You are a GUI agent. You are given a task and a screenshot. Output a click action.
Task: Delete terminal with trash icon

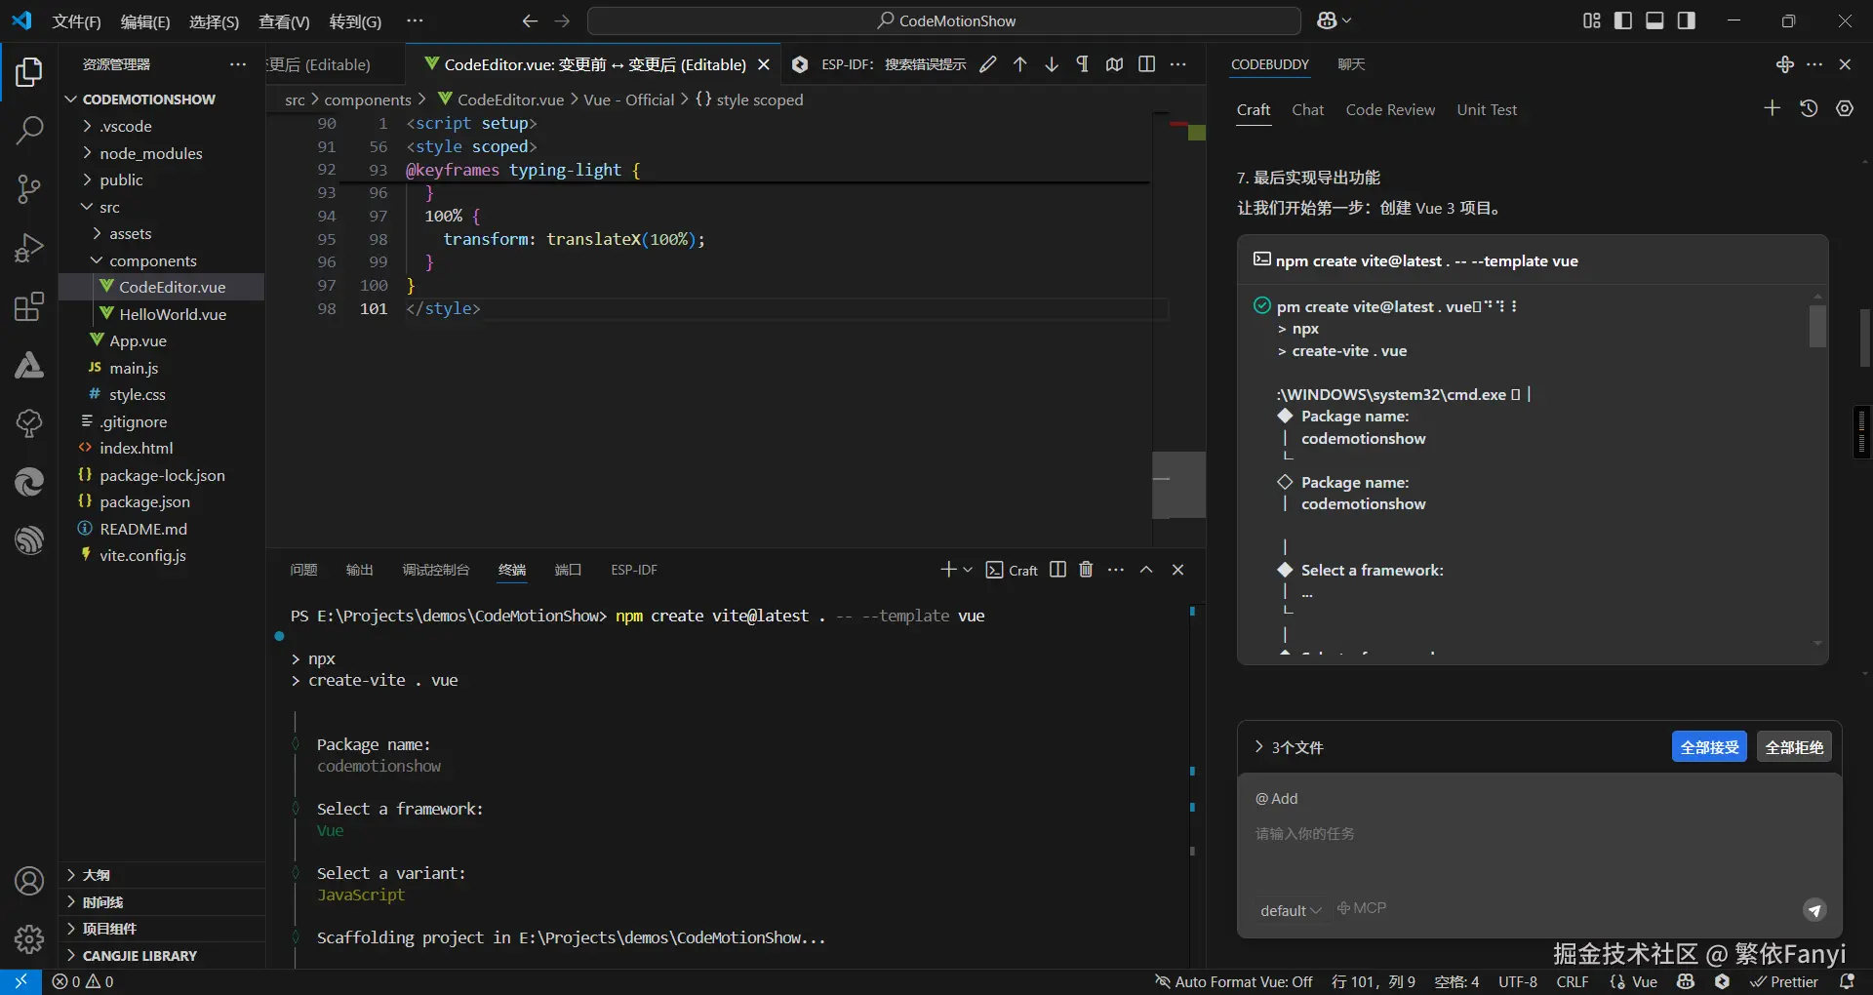(1086, 570)
